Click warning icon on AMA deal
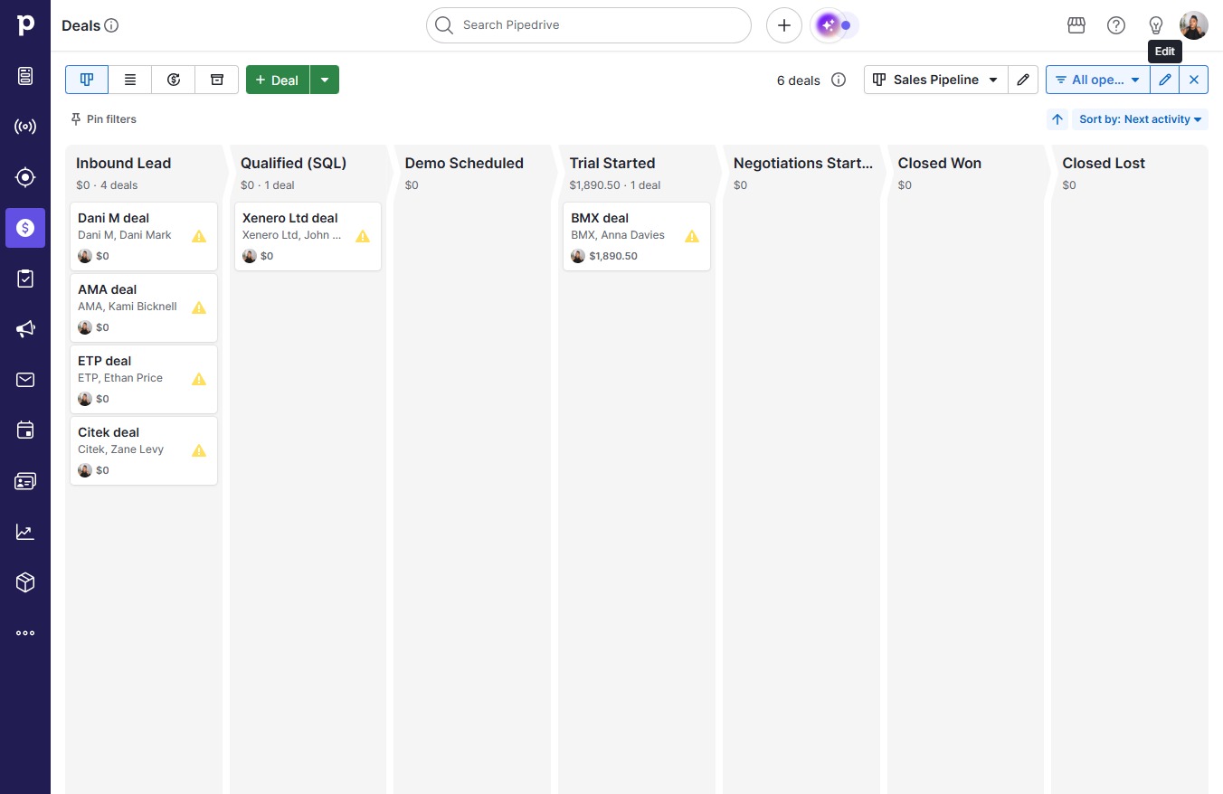The image size is (1223, 794). 199,307
